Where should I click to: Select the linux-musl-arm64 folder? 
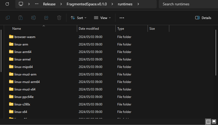pos(27,82)
